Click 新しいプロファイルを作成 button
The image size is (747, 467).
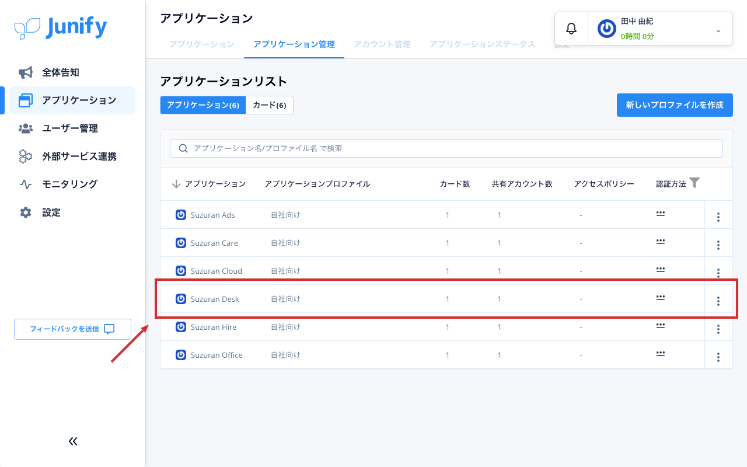(675, 105)
